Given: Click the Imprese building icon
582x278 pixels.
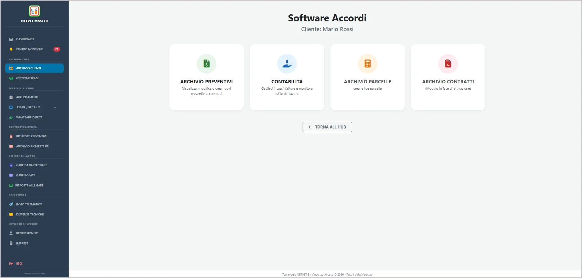Looking at the screenshot, I should click(x=11, y=244).
